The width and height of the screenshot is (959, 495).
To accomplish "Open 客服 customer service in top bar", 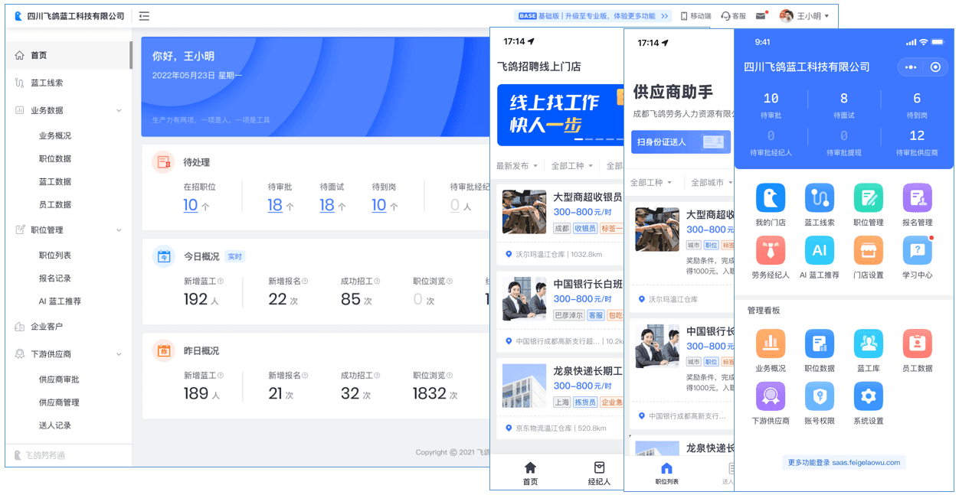I will [733, 15].
